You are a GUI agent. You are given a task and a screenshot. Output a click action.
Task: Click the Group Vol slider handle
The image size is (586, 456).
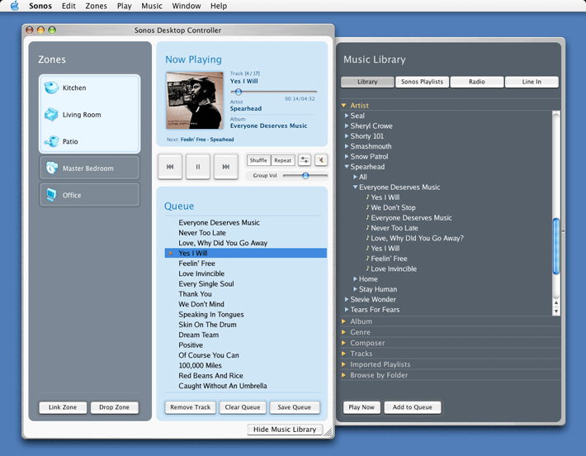point(305,175)
